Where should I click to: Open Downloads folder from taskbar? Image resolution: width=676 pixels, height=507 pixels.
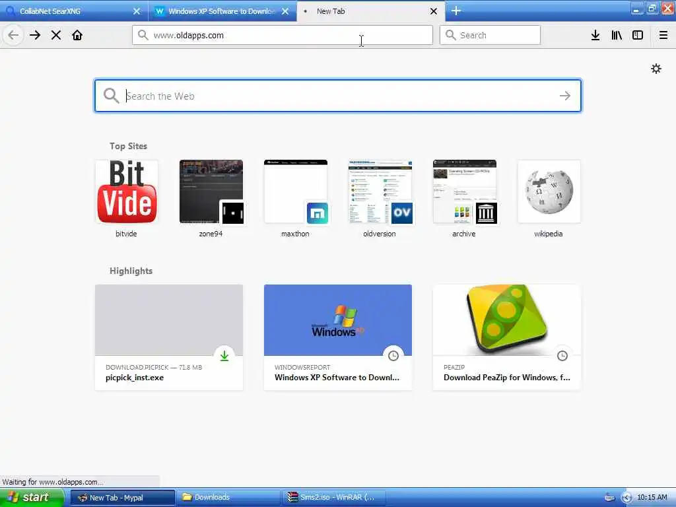click(x=228, y=498)
